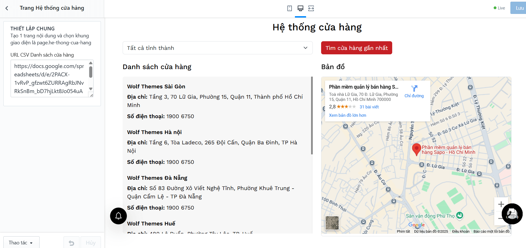Click Tìm cửa hàng gần nhất button
526x248 pixels.
tap(357, 48)
